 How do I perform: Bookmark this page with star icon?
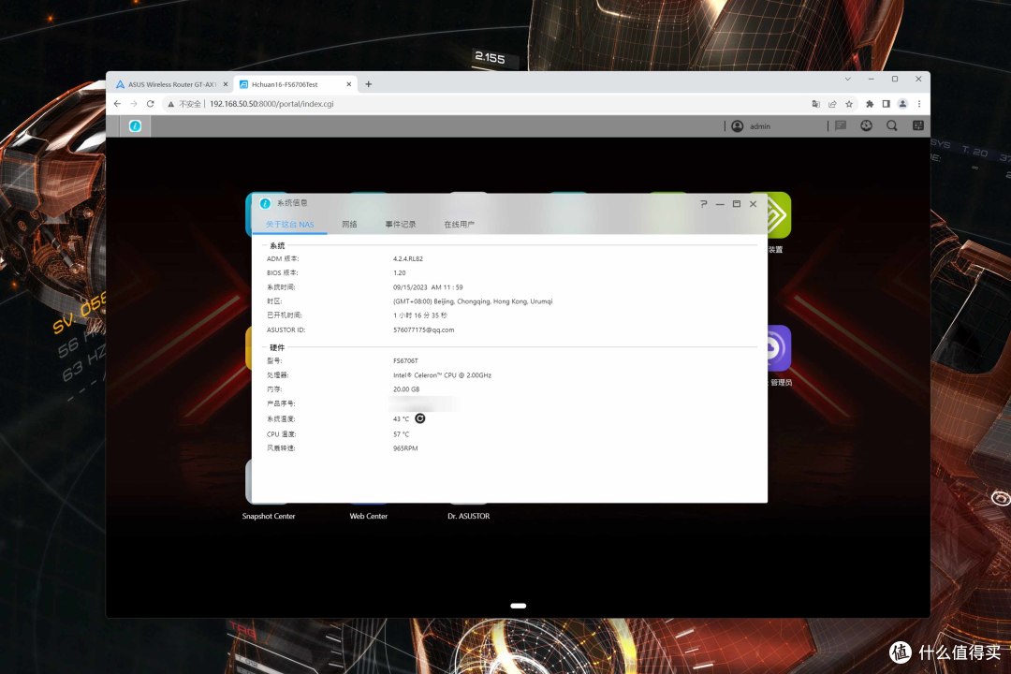pos(849,104)
